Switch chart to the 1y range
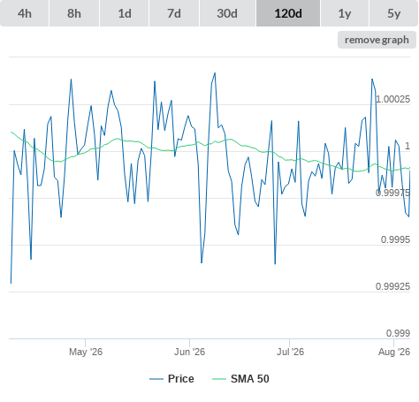Image resolution: width=419 pixels, height=402 pixels. point(345,13)
